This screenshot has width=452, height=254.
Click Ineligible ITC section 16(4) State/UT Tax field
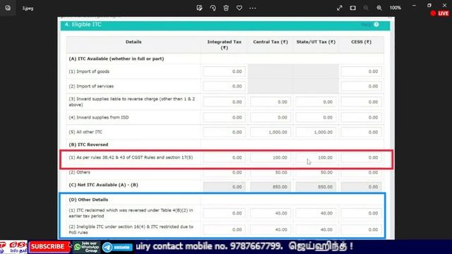[x=316, y=229]
